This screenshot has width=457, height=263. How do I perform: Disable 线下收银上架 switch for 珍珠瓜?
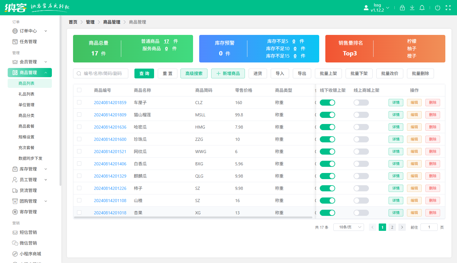pos(327,139)
